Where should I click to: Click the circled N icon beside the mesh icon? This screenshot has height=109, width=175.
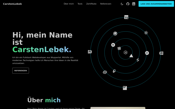click(x=113, y=45)
